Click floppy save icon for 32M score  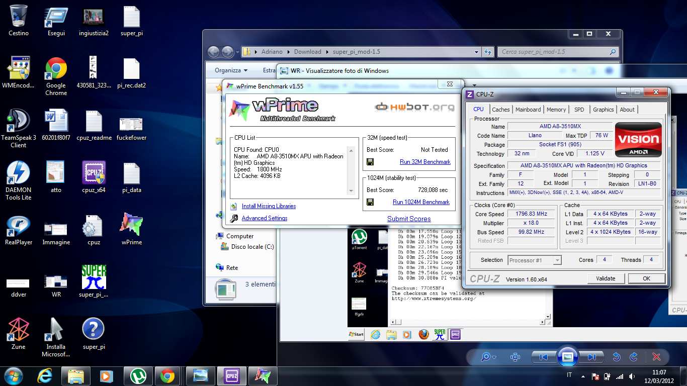pyautogui.click(x=370, y=162)
